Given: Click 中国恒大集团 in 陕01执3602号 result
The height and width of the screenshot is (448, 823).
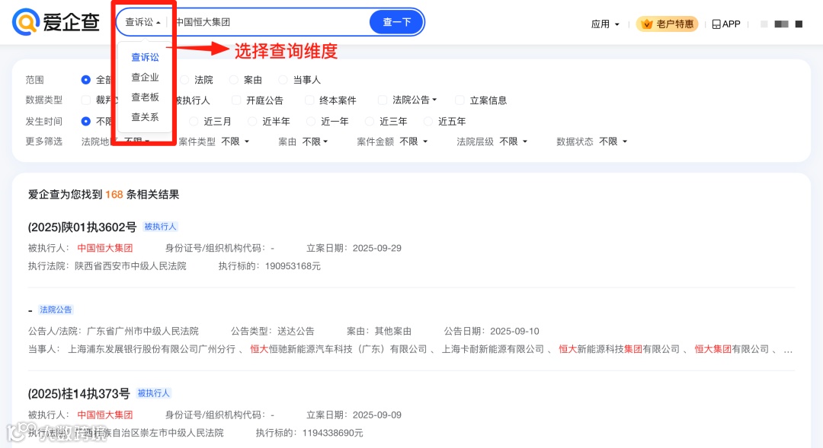Looking at the screenshot, I should pyautogui.click(x=105, y=248).
